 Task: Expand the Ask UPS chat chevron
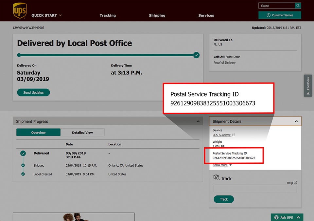(298, 217)
